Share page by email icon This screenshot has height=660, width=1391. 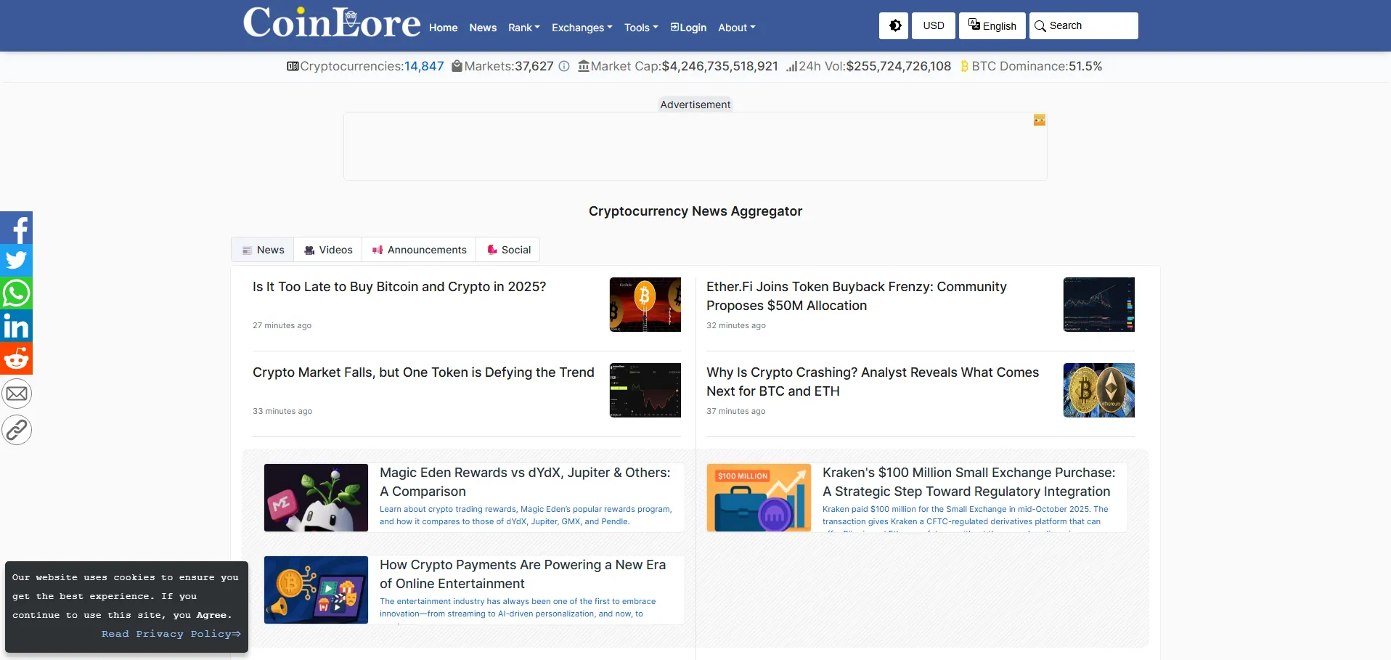17,394
